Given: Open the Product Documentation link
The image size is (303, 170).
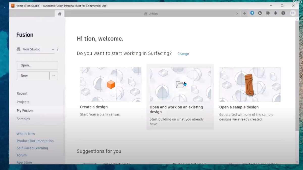Looking at the screenshot, I should point(35,141).
